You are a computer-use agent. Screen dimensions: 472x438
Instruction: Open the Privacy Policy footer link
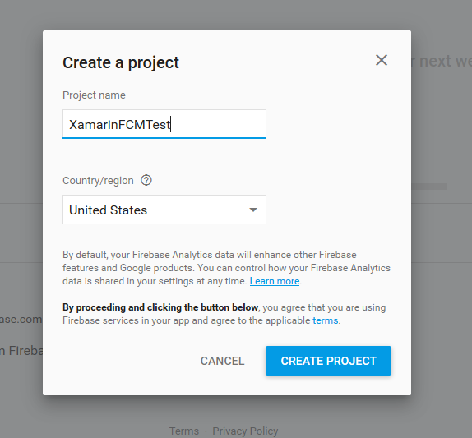click(245, 431)
